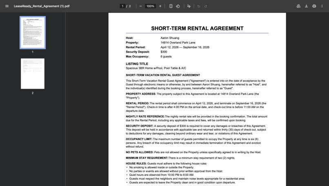Click the SHORT-TERM RENTAL AGREEMENT title
This screenshot has height=186, width=329.
tap(197, 28)
